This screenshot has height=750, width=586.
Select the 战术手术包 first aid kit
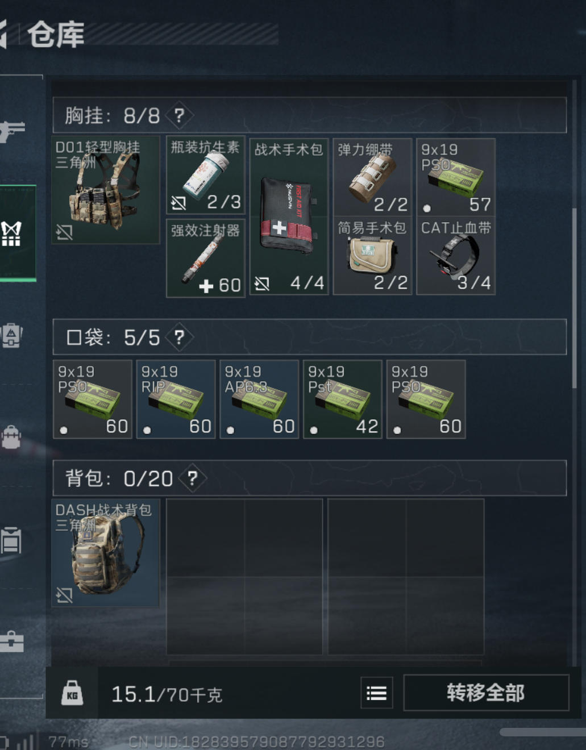coord(289,216)
